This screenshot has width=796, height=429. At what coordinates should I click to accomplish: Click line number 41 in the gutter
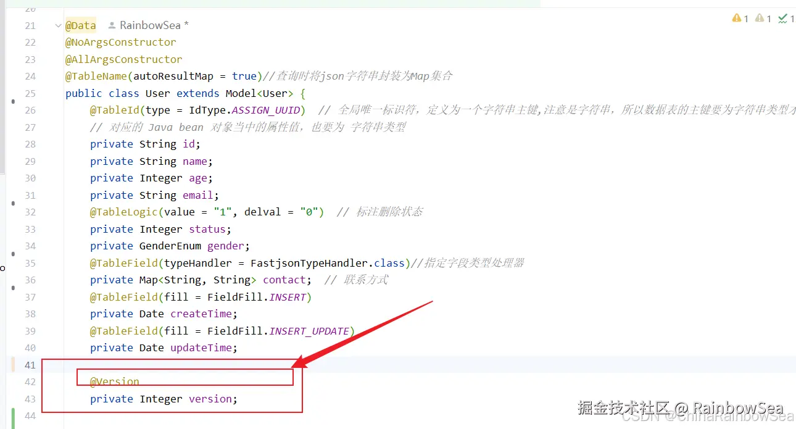(x=30, y=365)
